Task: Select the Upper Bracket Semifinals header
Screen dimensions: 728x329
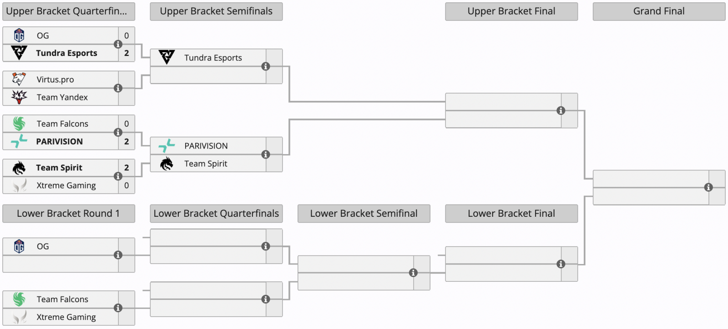Action: (x=216, y=11)
